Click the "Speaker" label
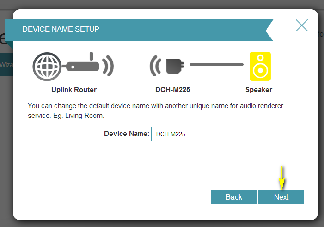The width and height of the screenshot is (324, 227). [x=259, y=90]
